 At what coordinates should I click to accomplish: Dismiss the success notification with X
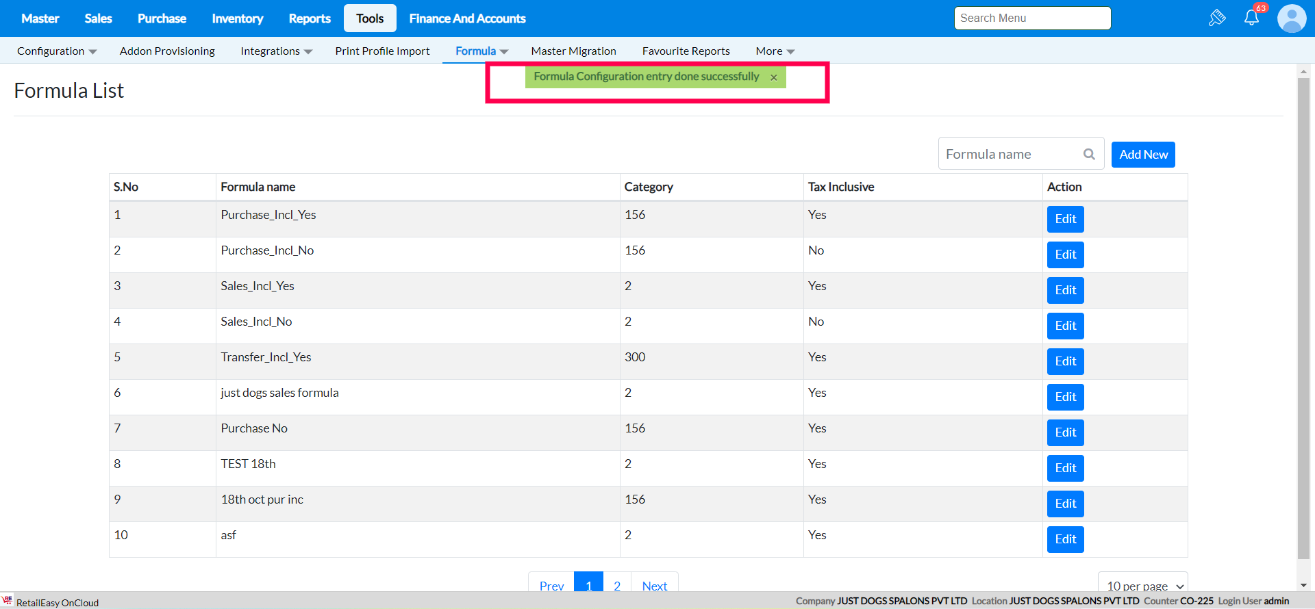click(774, 77)
